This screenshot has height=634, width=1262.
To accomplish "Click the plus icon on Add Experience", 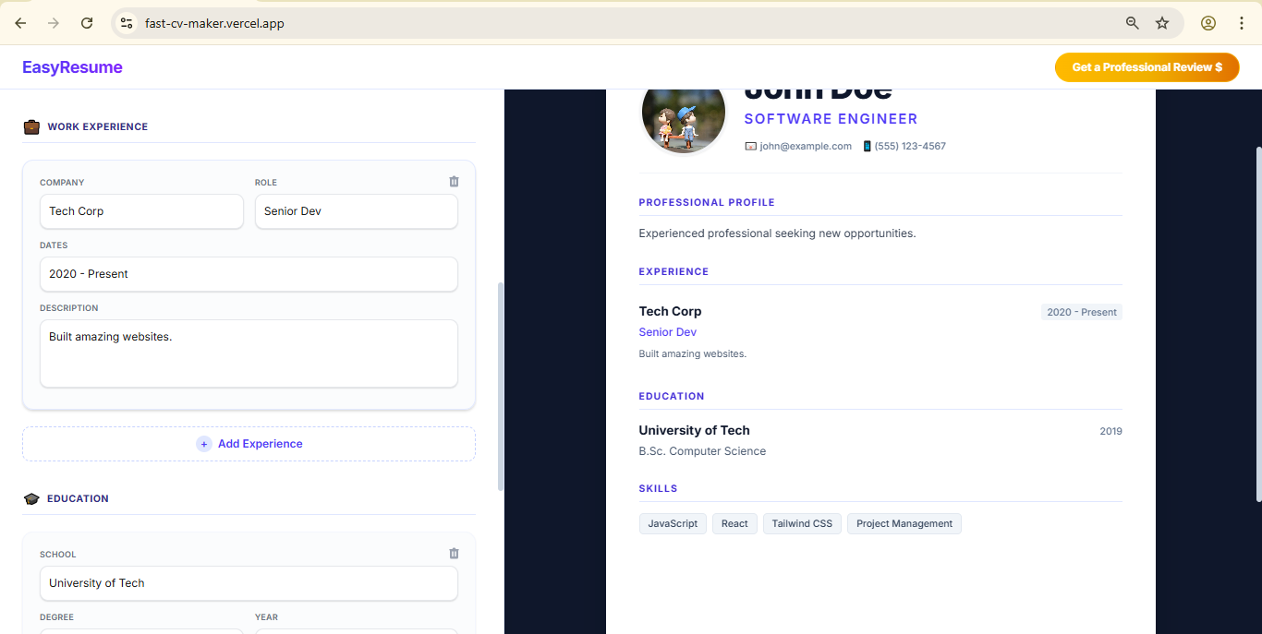I will coord(203,444).
